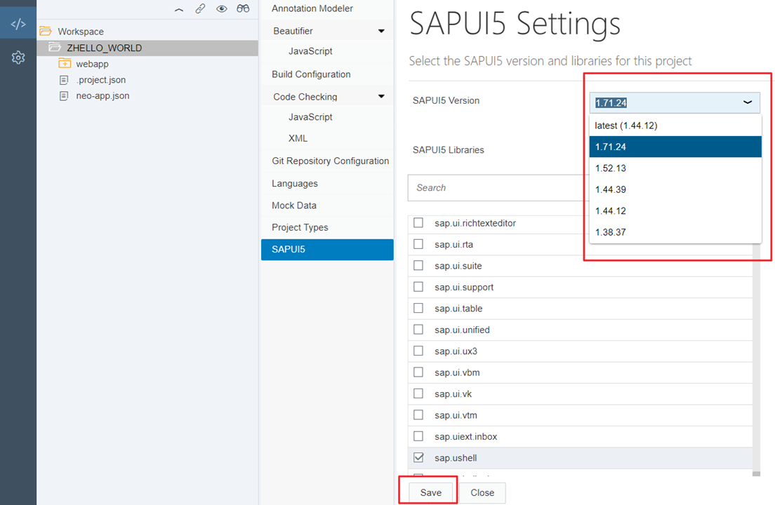Collapse all with the caret toolbar icon

[x=179, y=9]
